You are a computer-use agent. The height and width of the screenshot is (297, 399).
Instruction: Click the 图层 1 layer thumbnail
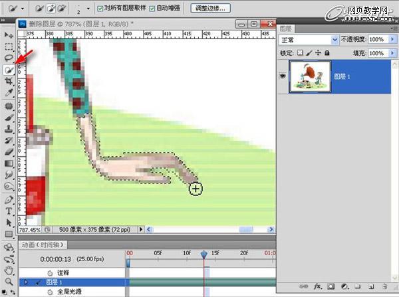pos(308,76)
